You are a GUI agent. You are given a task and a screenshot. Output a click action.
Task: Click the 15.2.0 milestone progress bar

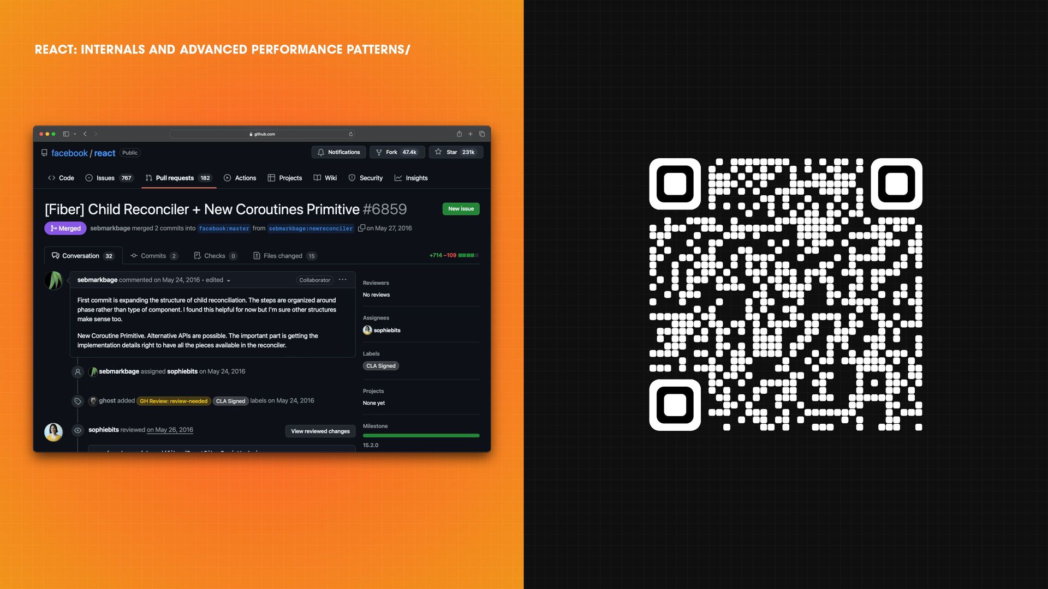coord(421,436)
